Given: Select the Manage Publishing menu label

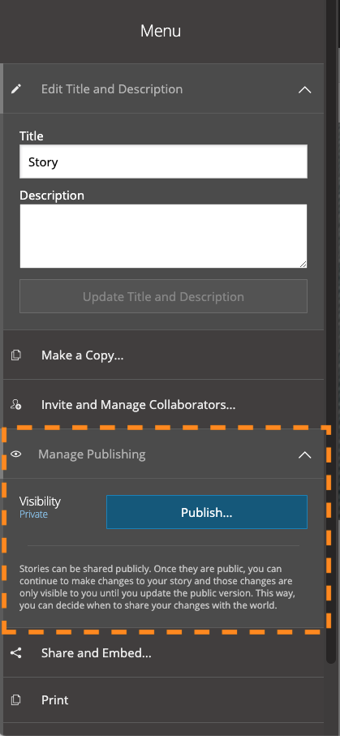Looking at the screenshot, I should coord(92,454).
